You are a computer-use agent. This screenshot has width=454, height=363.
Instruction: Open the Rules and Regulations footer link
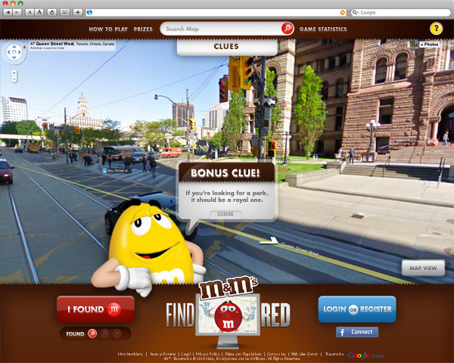[243, 354]
